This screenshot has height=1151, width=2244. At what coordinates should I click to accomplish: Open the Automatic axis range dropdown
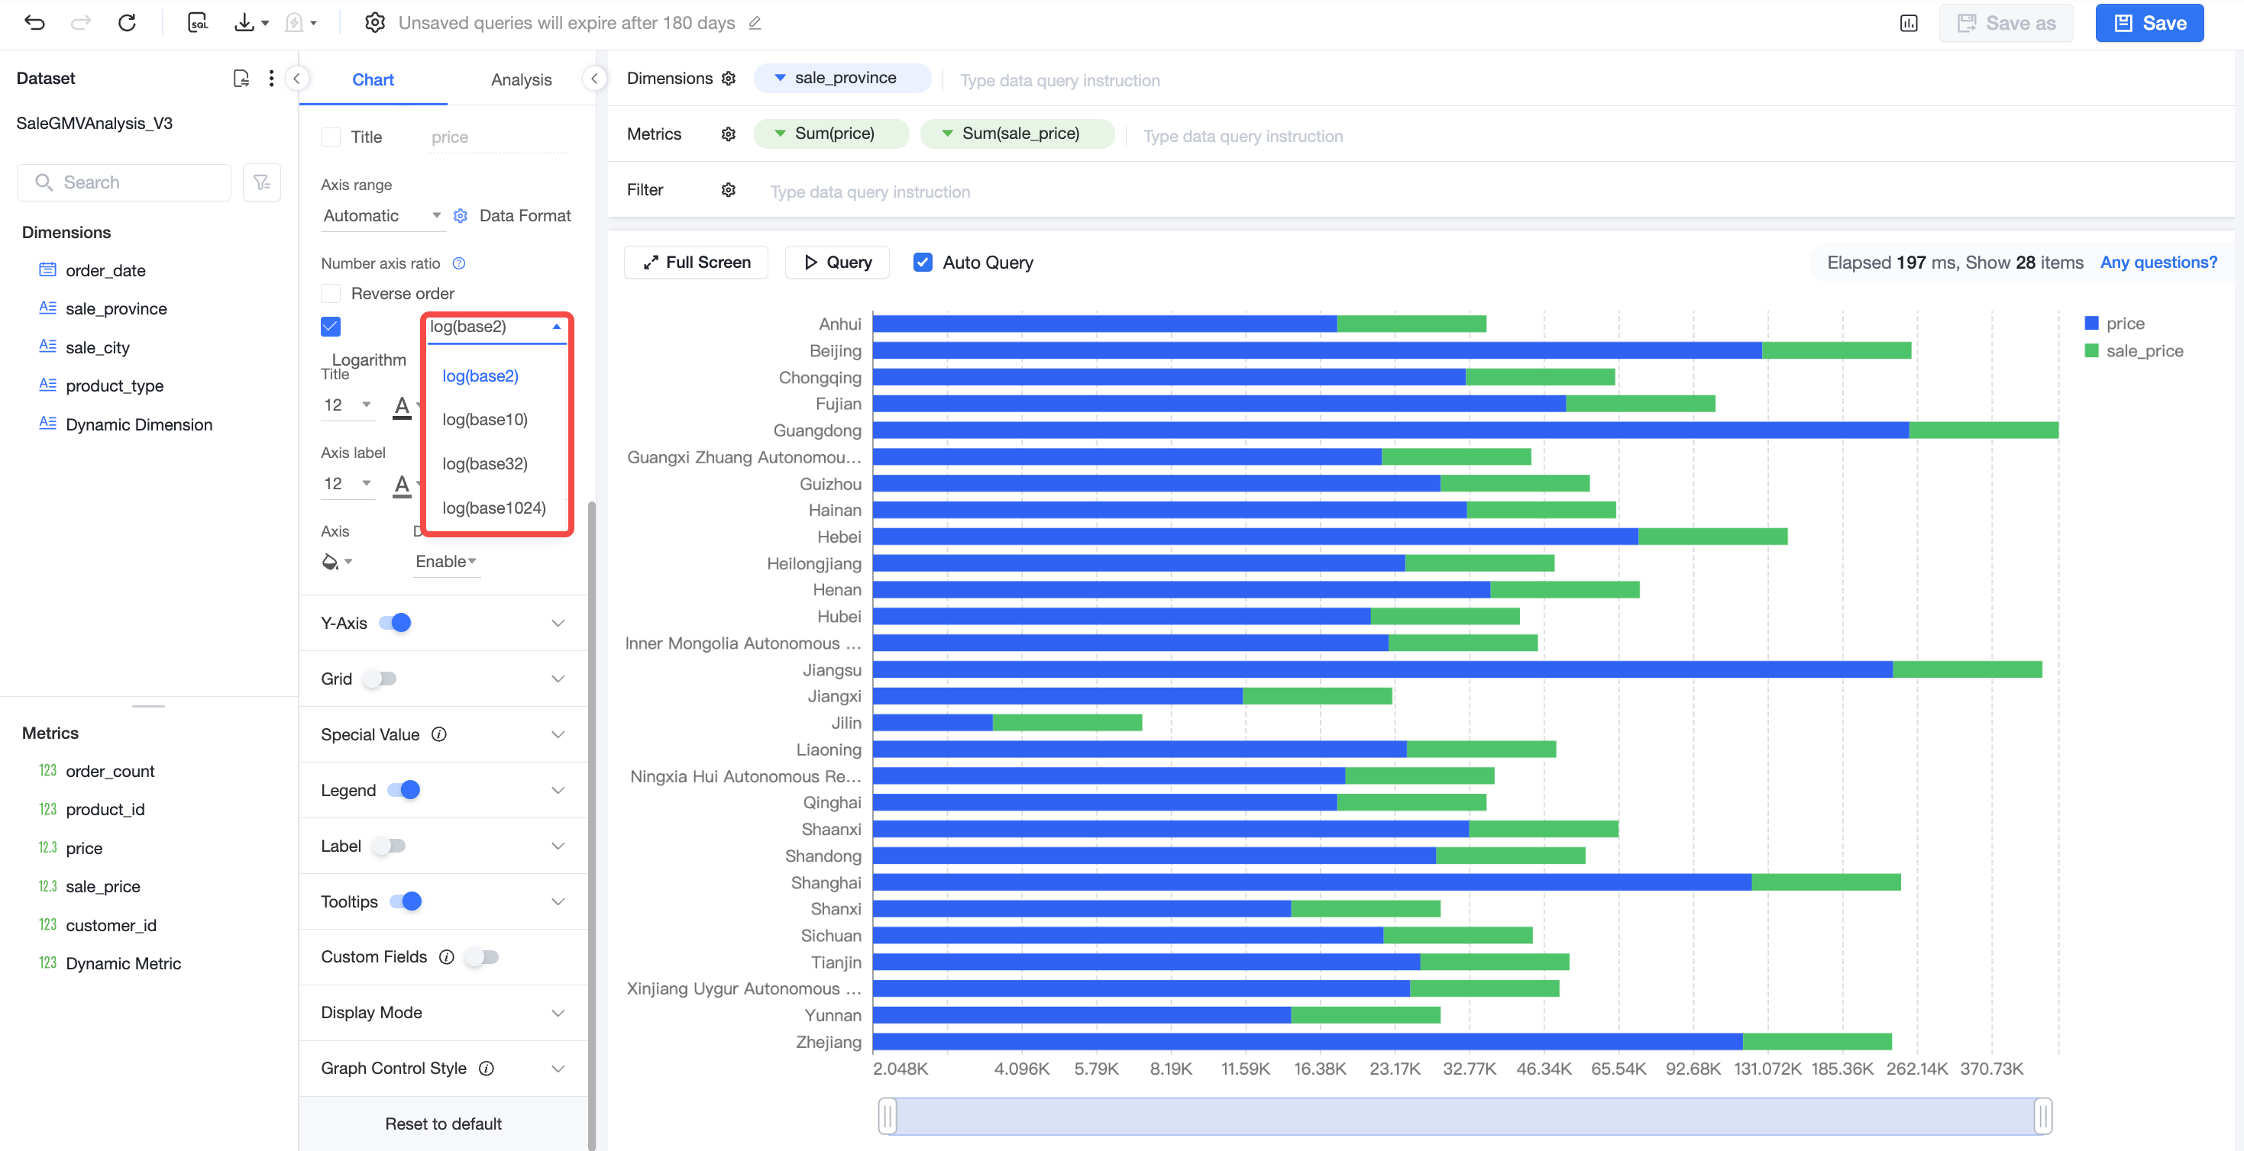382,215
